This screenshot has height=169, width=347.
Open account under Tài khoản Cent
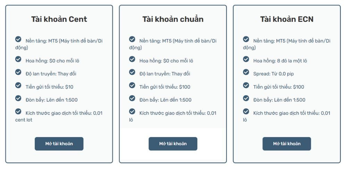pos(59,144)
